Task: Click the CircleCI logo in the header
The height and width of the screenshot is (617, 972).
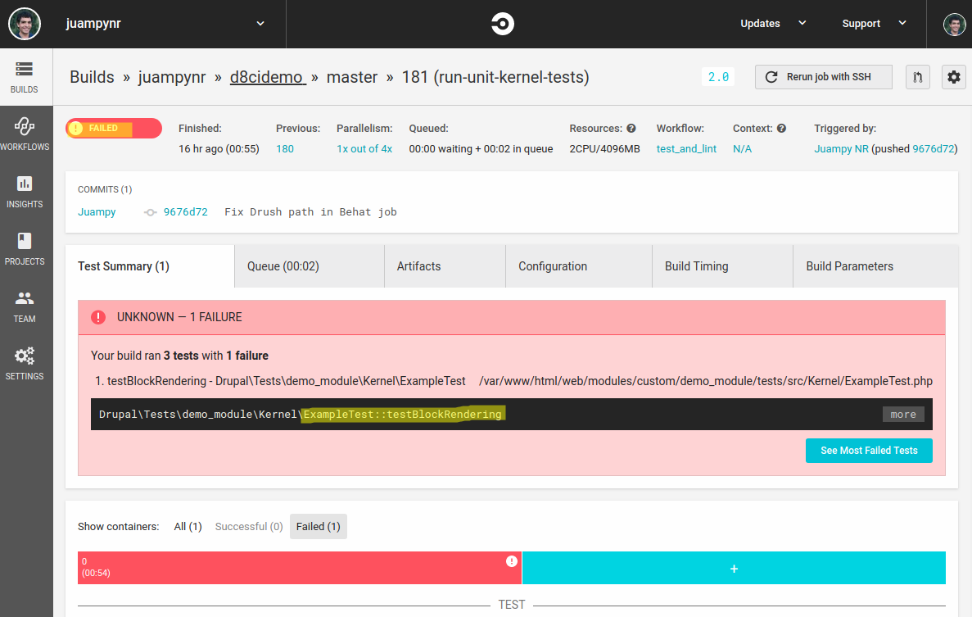Action: click(x=501, y=24)
